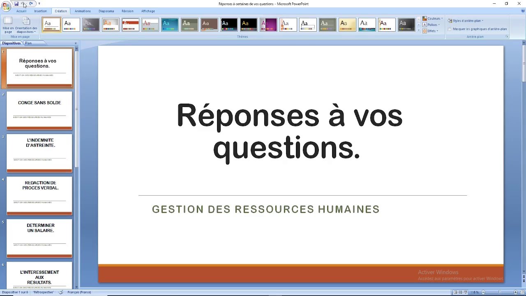Apply the teal blue theme thumbnail
526x296 pixels.
169,25
